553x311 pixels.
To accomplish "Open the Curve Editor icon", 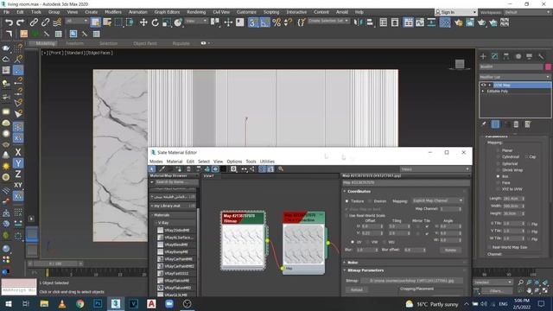I will click(420, 22).
